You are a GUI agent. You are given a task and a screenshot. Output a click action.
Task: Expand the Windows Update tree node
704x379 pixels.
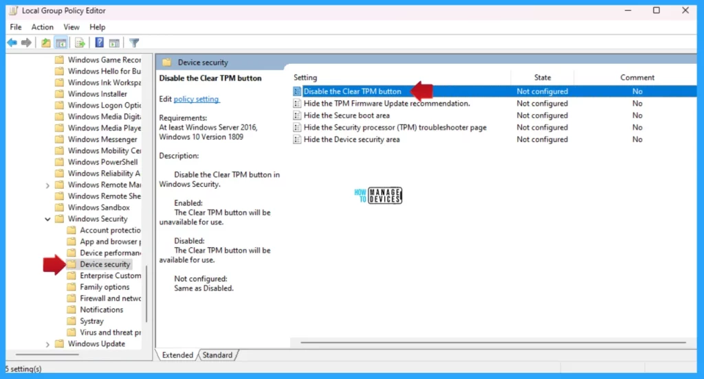coord(47,344)
